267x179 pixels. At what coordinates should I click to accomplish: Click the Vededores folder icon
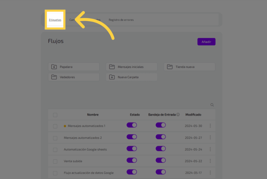coord(54,77)
